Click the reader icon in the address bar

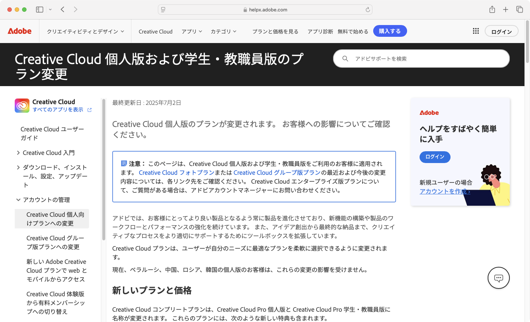tap(163, 10)
